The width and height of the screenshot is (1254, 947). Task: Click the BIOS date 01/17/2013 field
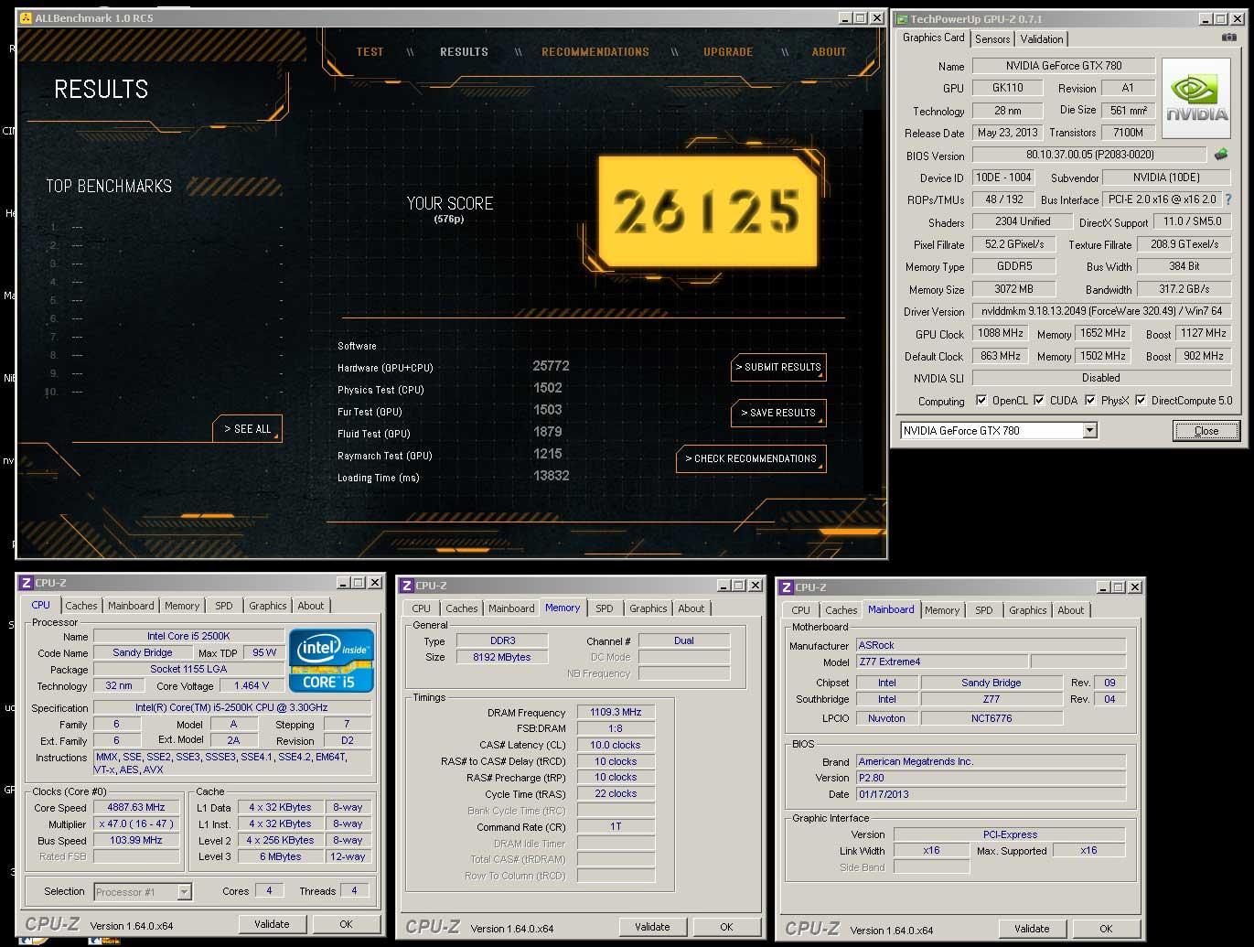pyautogui.click(x=992, y=794)
